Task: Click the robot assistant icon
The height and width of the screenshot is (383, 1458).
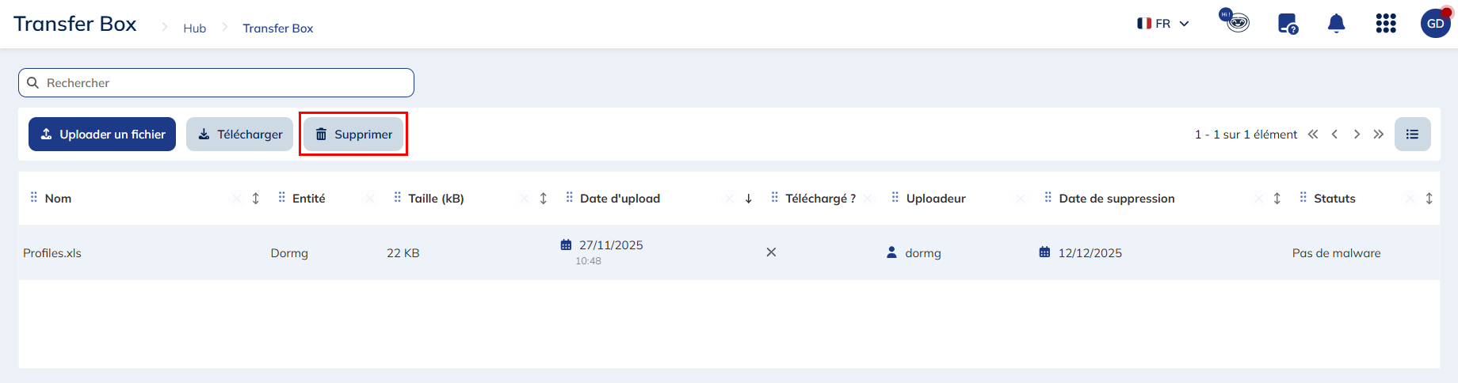Action: (x=1235, y=21)
